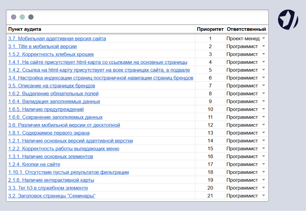Image resolution: width=306 pixels, height=211 pixels.
Task: Open the dropdown arrow in priority 15 row
Action: point(264,148)
